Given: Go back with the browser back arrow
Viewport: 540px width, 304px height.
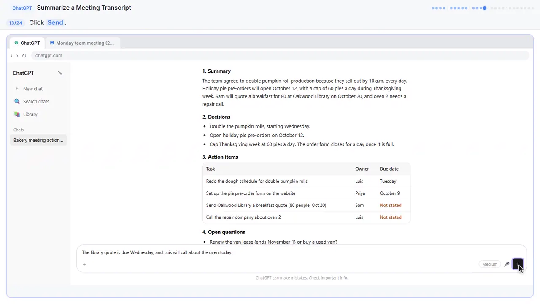Looking at the screenshot, I should tap(11, 56).
